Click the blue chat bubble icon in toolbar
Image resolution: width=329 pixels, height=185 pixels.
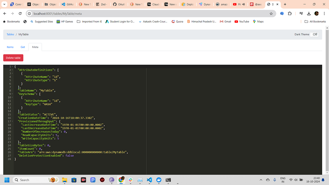(282, 13)
